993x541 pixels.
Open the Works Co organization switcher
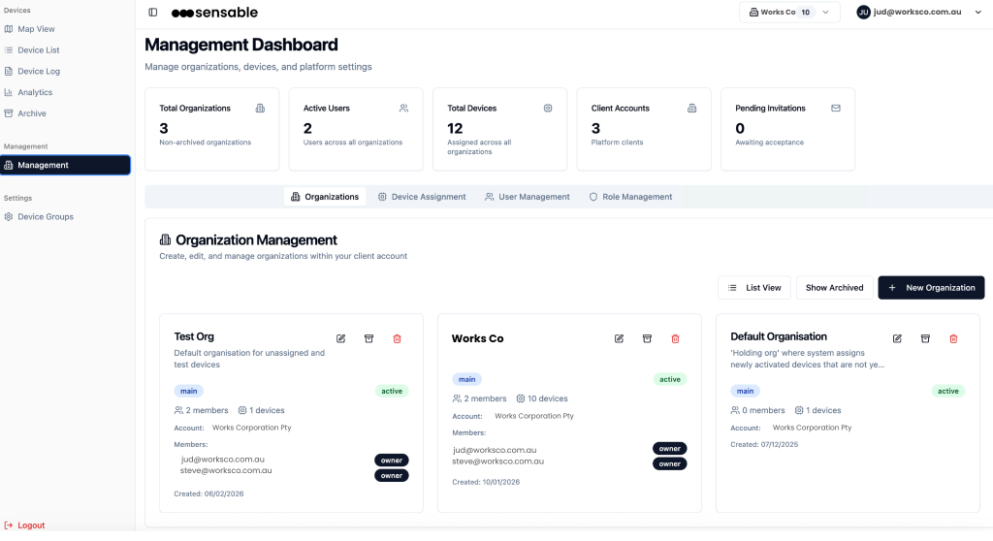[x=789, y=12]
